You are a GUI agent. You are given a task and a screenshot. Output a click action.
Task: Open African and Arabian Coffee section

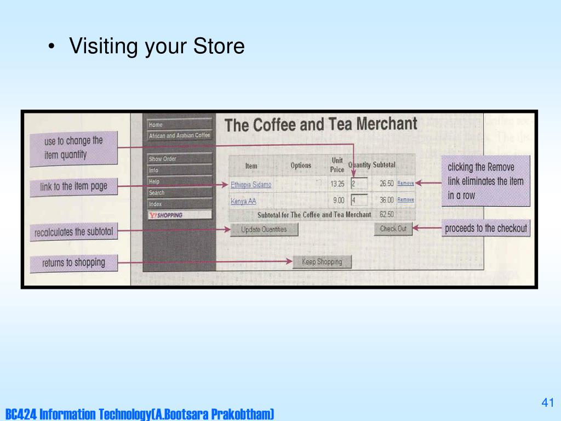180,135
